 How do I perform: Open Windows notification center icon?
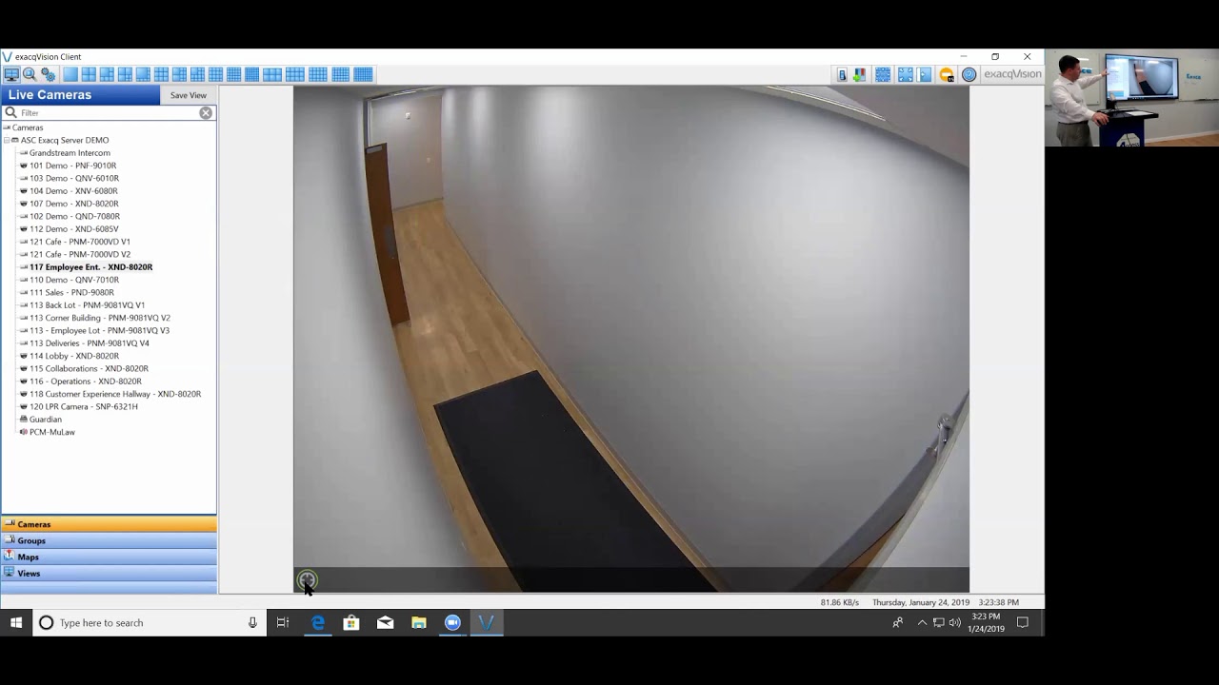(1023, 622)
